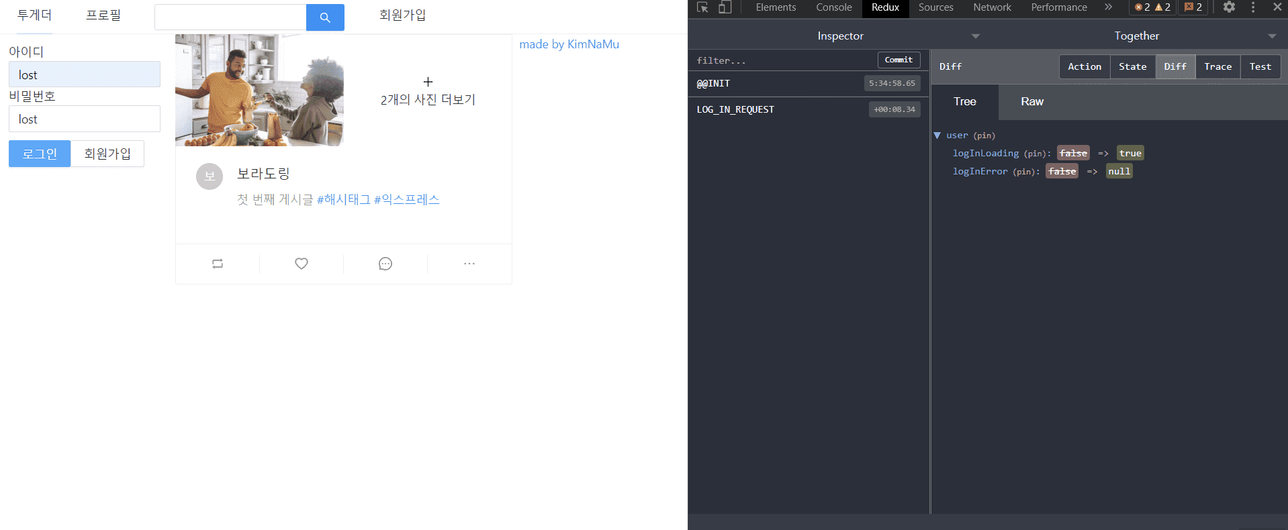Click the top search input box

230,17
